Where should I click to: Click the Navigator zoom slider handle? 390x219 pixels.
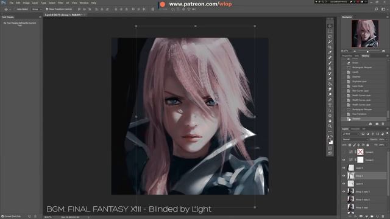(x=367, y=51)
